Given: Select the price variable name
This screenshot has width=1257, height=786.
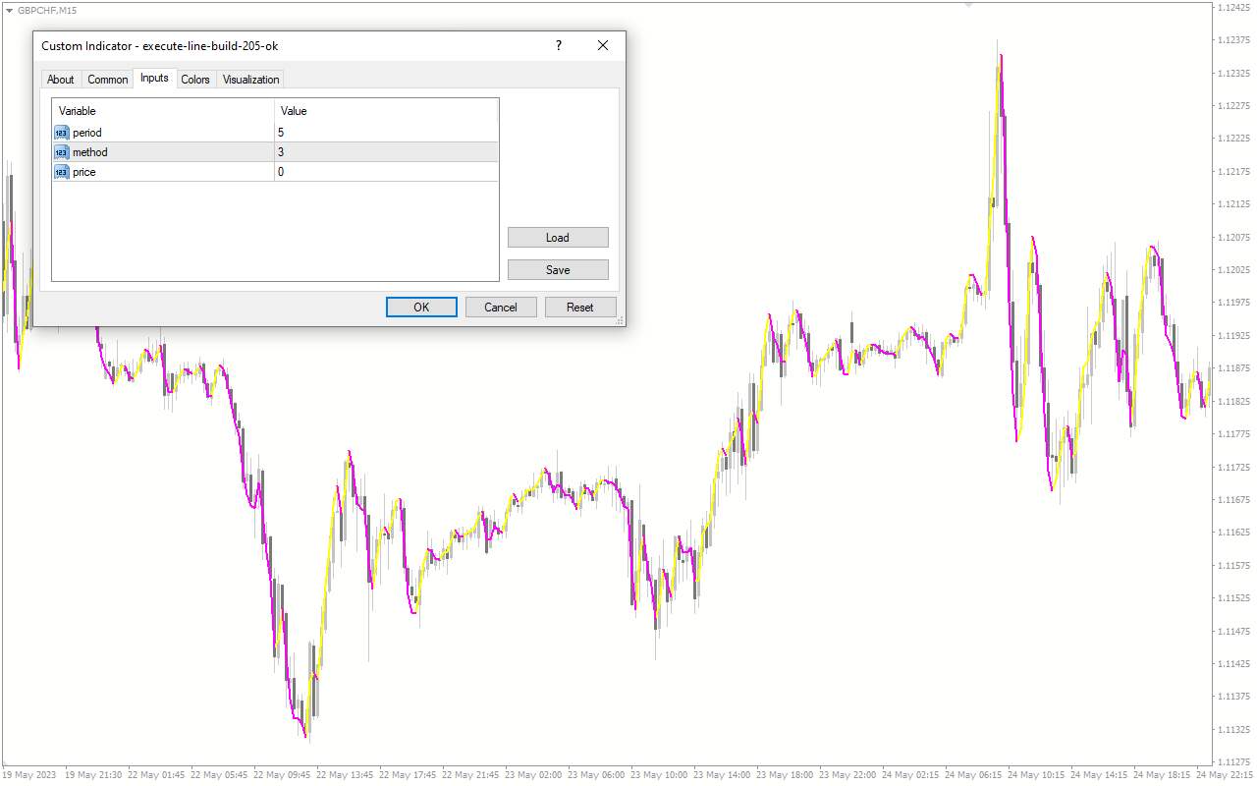Looking at the screenshot, I should click(84, 172).
